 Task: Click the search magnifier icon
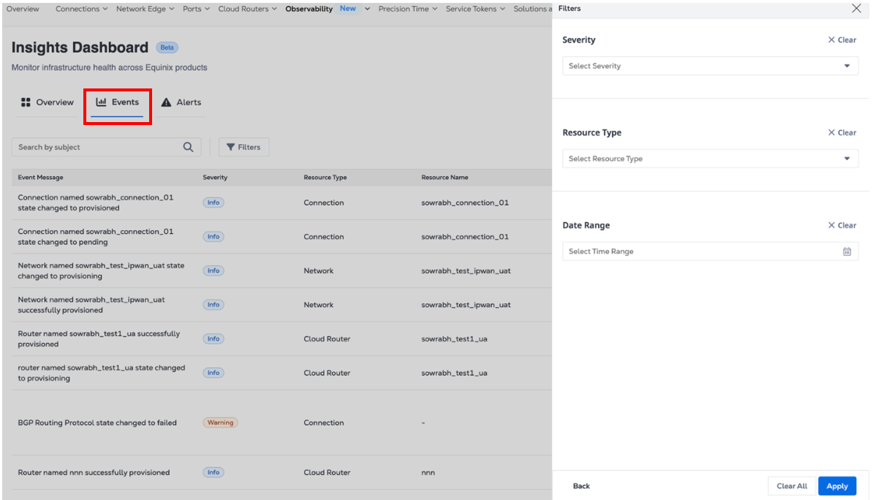click(188, 147)
